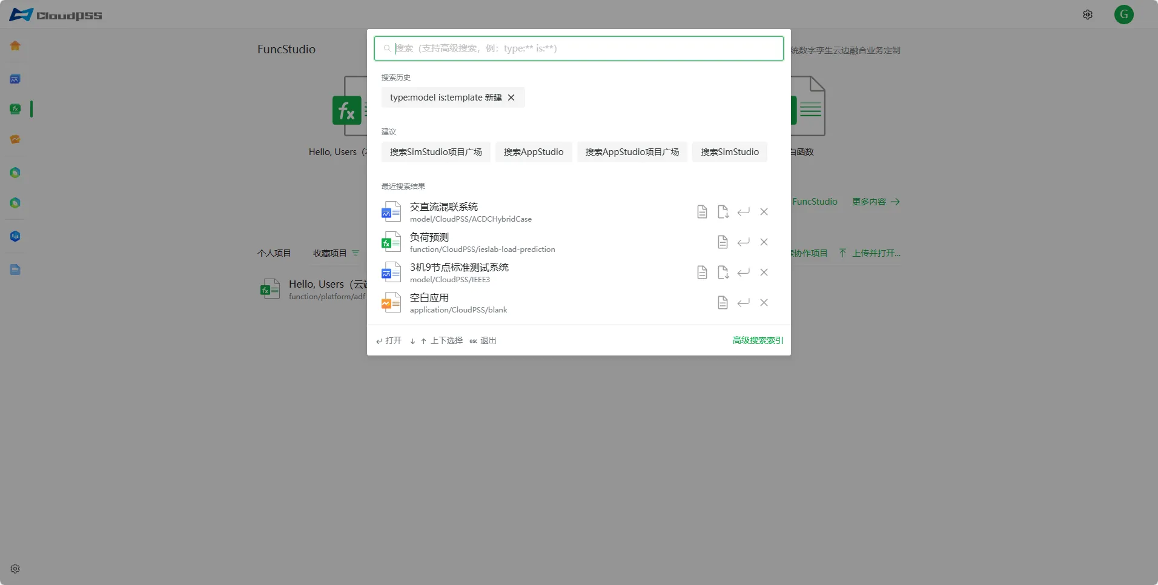Select 3机9节点标准测试系统 result row
This screenshot has height=585, width=1158.
tap(579, 273)
